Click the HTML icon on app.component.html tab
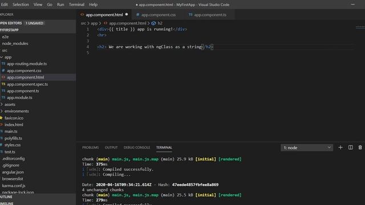 pos(82,14)
